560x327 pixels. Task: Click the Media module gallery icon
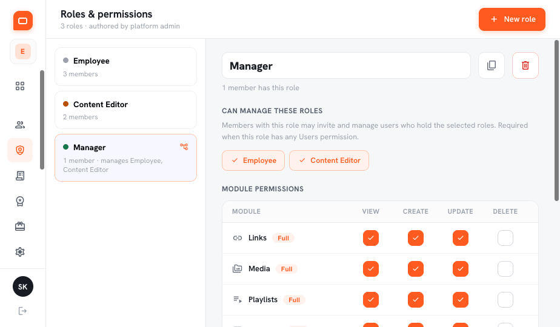click(238, 269)
